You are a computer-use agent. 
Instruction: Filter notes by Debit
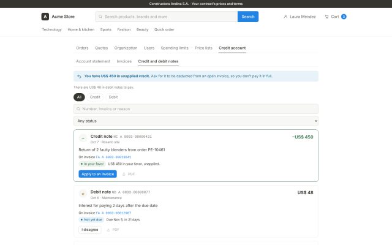113,97
